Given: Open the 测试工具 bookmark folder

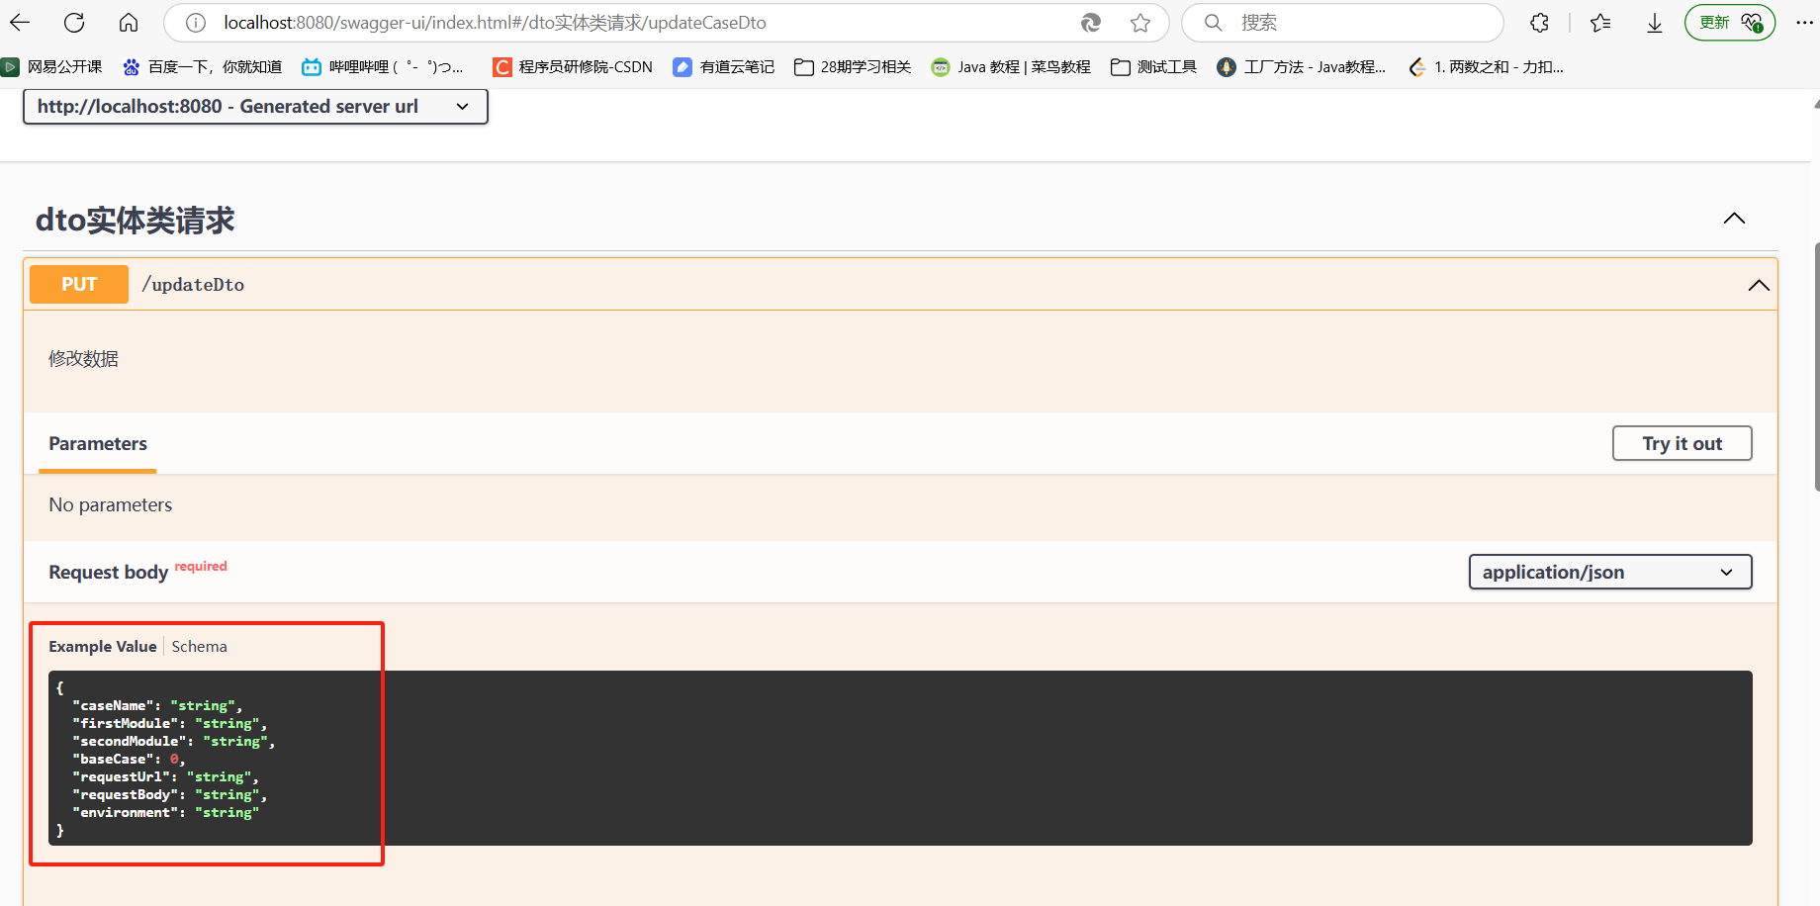Looking at the screenshot, I should (x=1154, y=67).
